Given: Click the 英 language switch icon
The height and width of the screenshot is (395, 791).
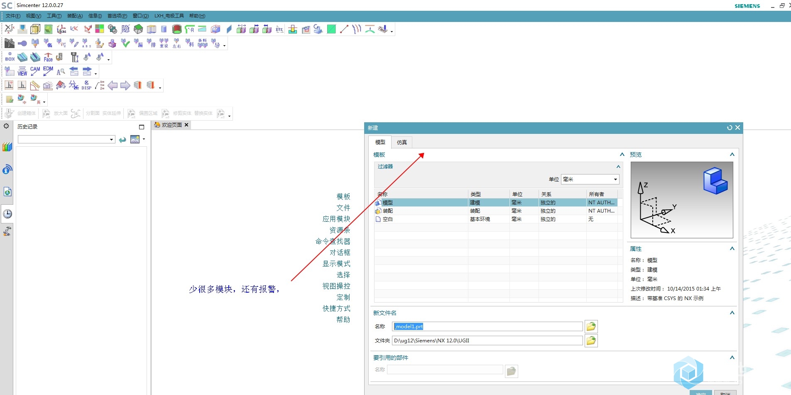Looking at the screenshot, I should click(34, 99).
